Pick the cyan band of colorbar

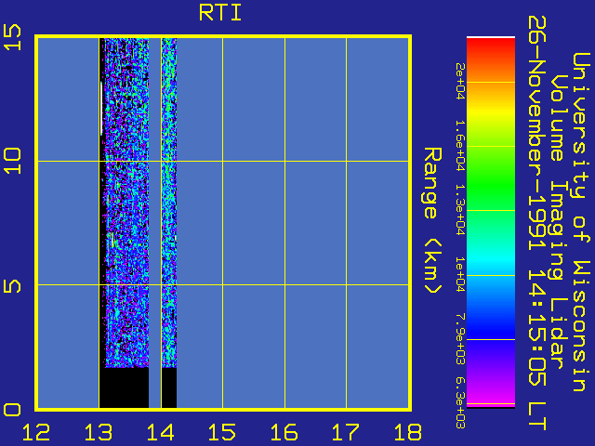coord(491,260)
